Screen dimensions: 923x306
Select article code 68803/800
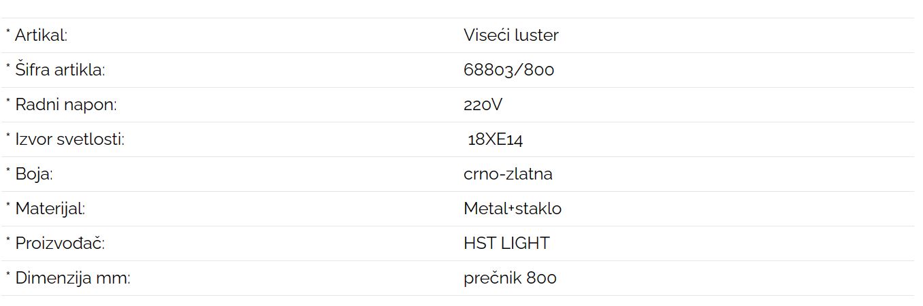[x=508, y=70]
